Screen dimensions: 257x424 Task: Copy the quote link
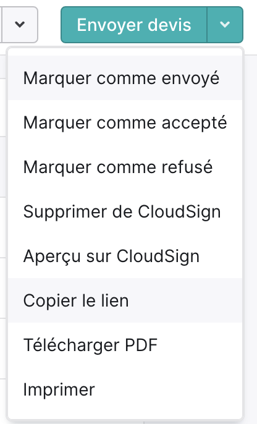coord(125,300)
